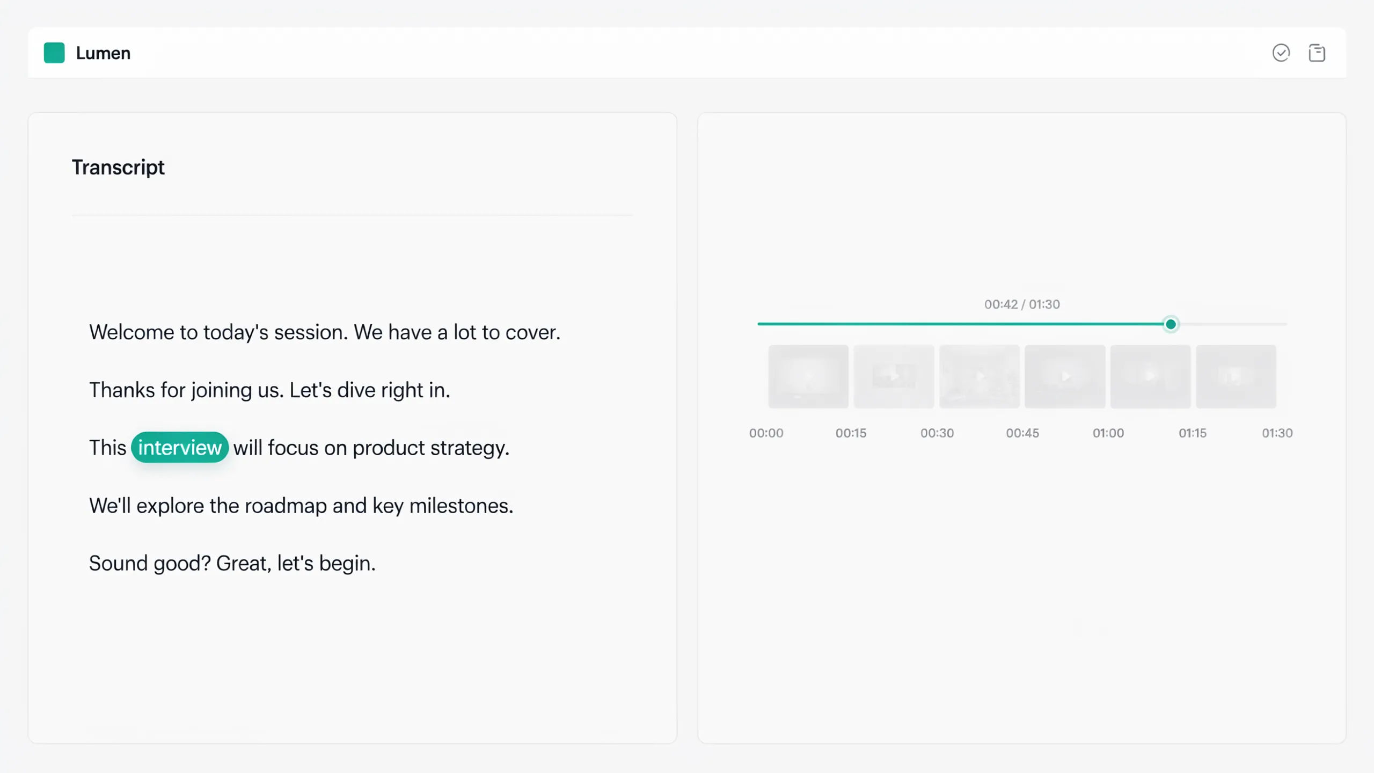Play the fourth thumbnail near 00:45

(1065, 376)
